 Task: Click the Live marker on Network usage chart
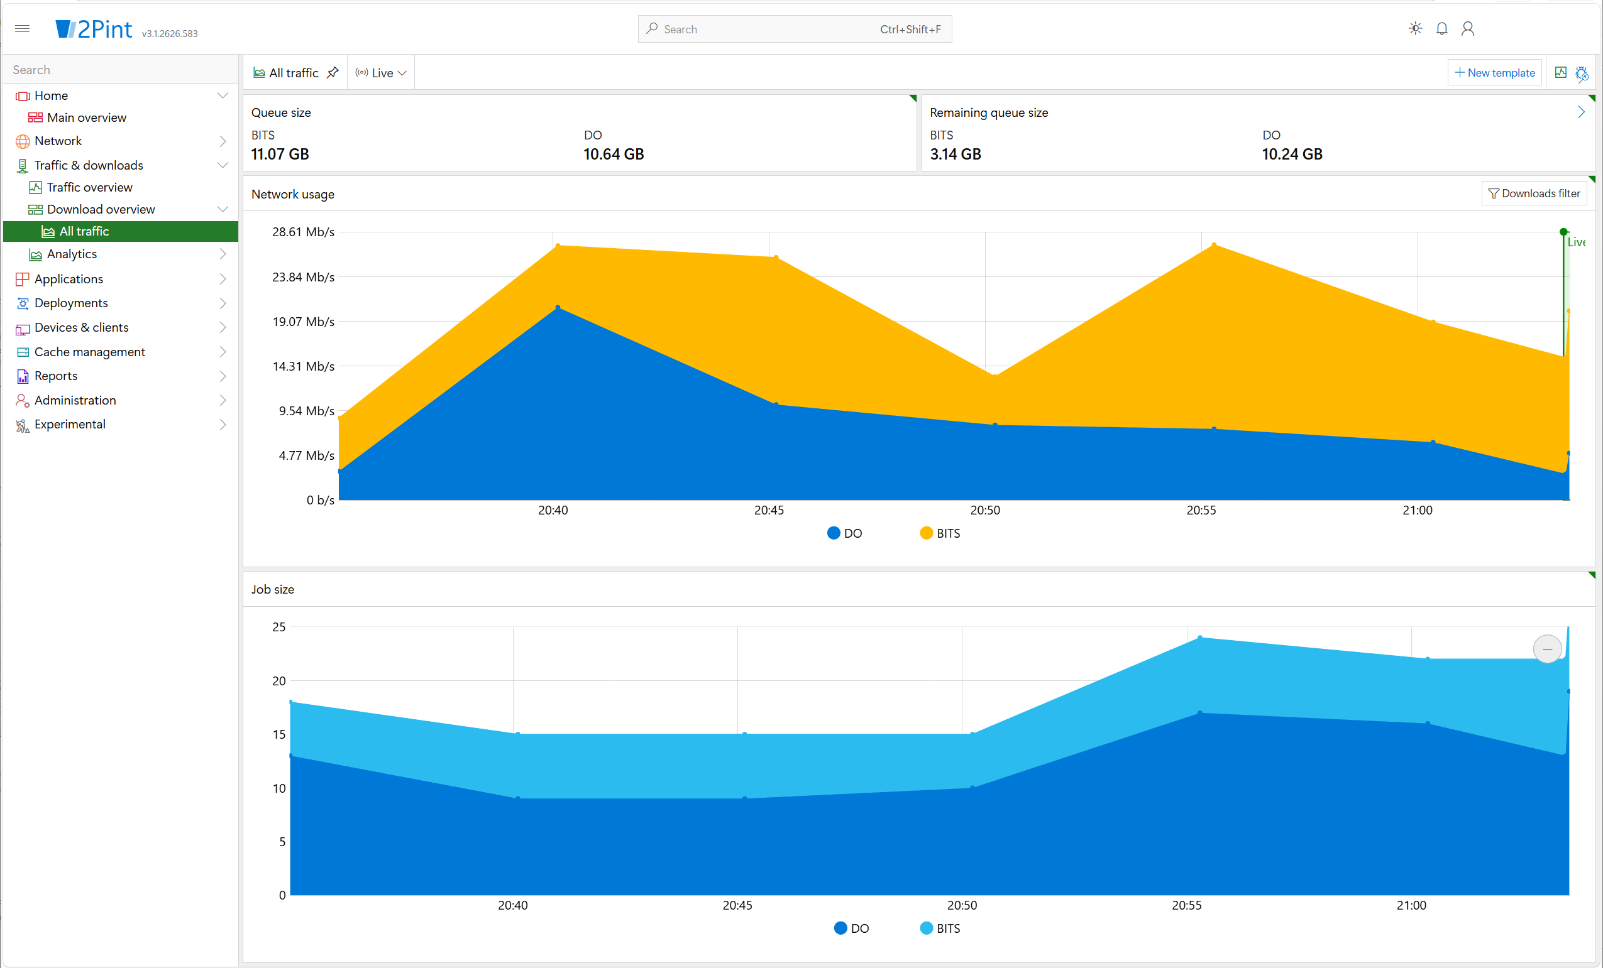[x=1563, y=232]
